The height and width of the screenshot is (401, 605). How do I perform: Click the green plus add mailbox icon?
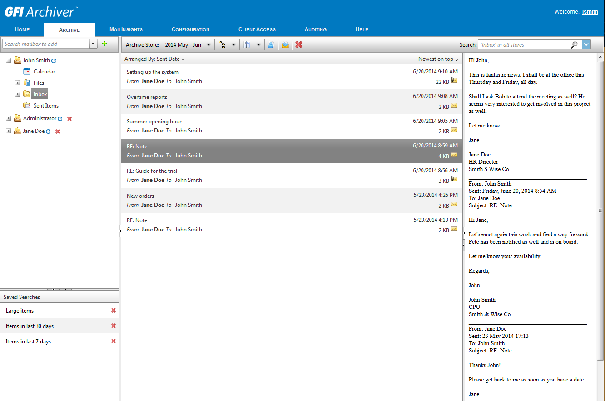point(104,44)
